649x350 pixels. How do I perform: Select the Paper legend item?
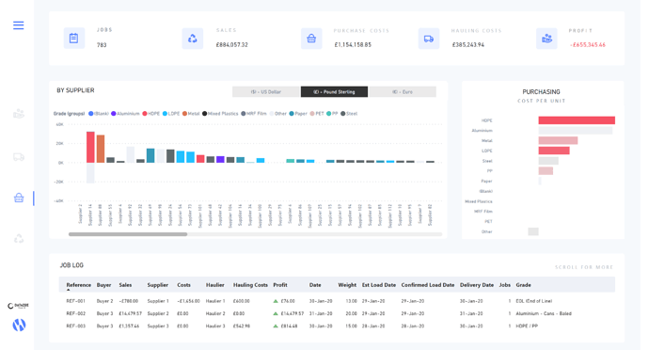[298, 114]
